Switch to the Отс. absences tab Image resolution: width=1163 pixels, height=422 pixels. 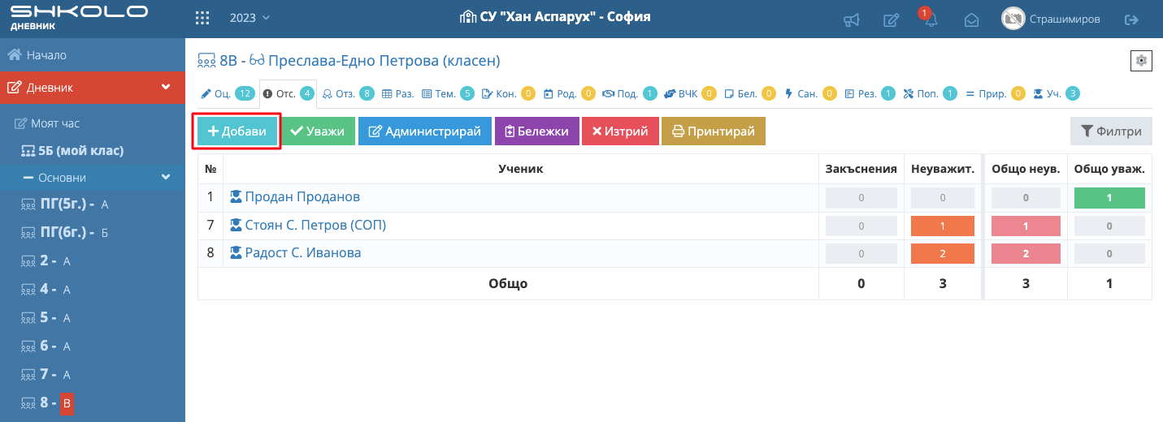click(x=288, y=93)
